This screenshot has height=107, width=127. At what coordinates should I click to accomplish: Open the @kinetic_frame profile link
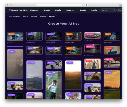click(50, 43)
